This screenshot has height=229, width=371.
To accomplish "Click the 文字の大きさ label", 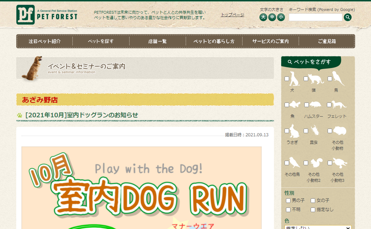I will [271, 10].
